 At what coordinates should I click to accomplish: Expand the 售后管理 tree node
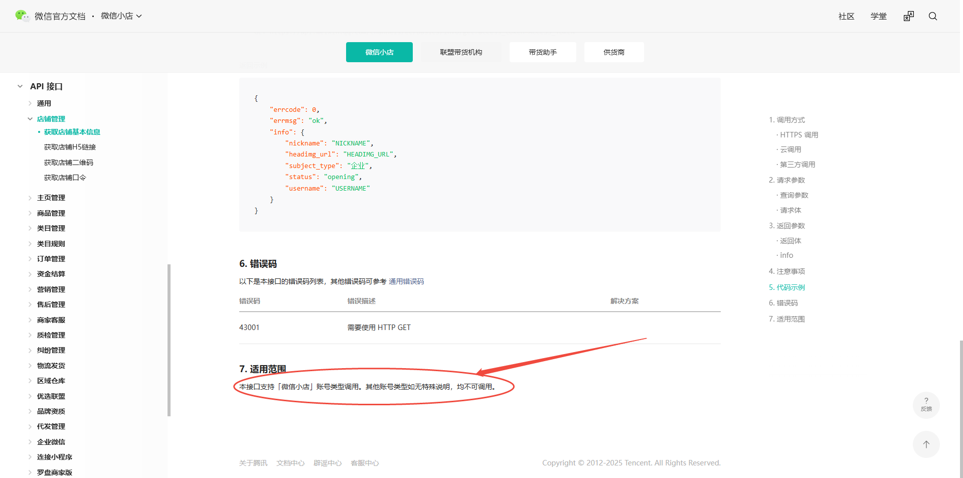[x=30, y=304]
